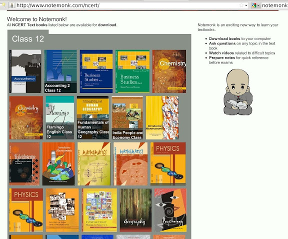The height and width of the screenshot is (239, 288).
Task: Open Flamingo English Class 12 book
Action: (x=60, y=117)
